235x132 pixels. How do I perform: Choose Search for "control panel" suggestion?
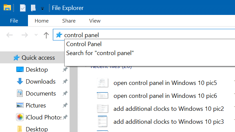pos(100,53)
